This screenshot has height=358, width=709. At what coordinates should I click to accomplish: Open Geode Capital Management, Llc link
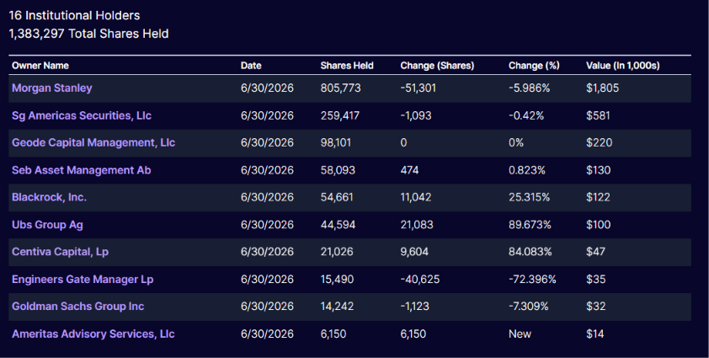(x=93, y=143)
